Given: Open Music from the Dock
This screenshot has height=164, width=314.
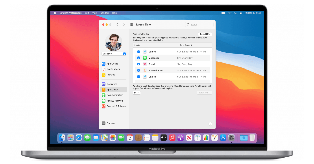Looking at the screenshot, I should [x=172, y=137].
